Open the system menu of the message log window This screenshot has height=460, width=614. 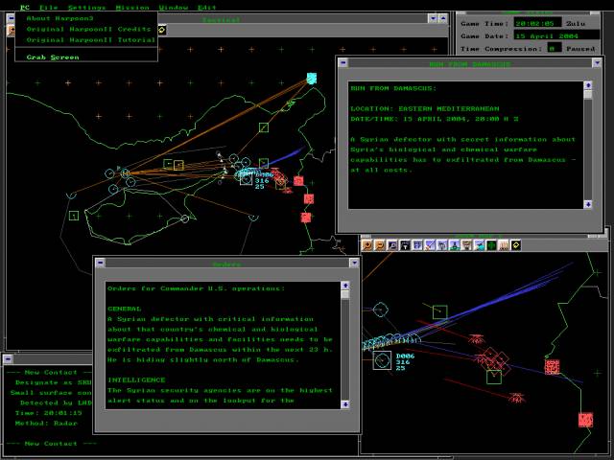click(x=8, y=358)
